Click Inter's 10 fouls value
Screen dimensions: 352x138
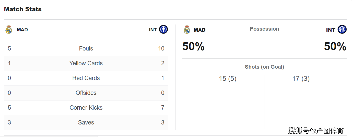161,48
